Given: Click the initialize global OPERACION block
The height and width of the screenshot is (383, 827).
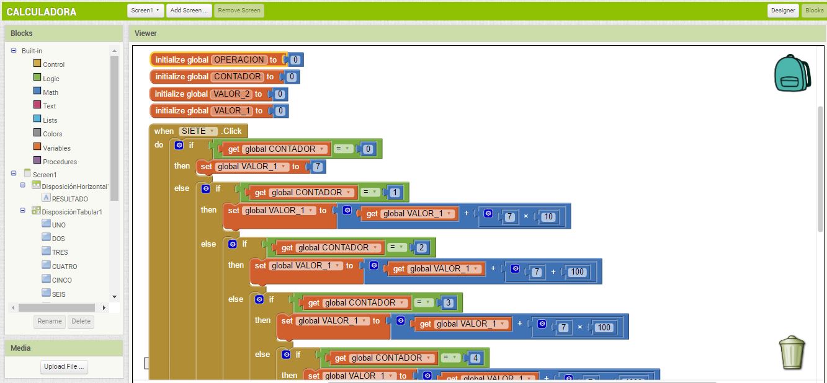Looking at the screenshot, I should click(x=182, y=60).
